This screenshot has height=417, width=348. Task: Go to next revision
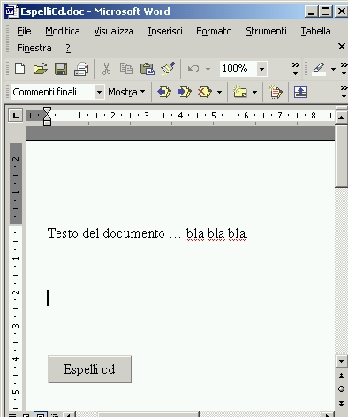(185, 92)
